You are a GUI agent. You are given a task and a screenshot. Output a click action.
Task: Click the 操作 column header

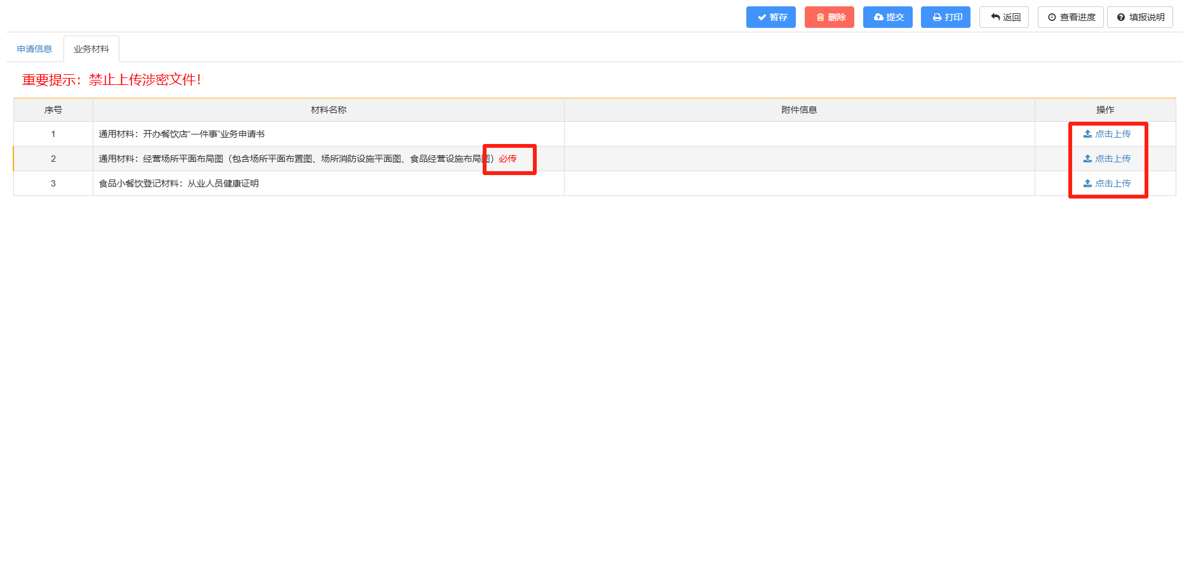1105,110
